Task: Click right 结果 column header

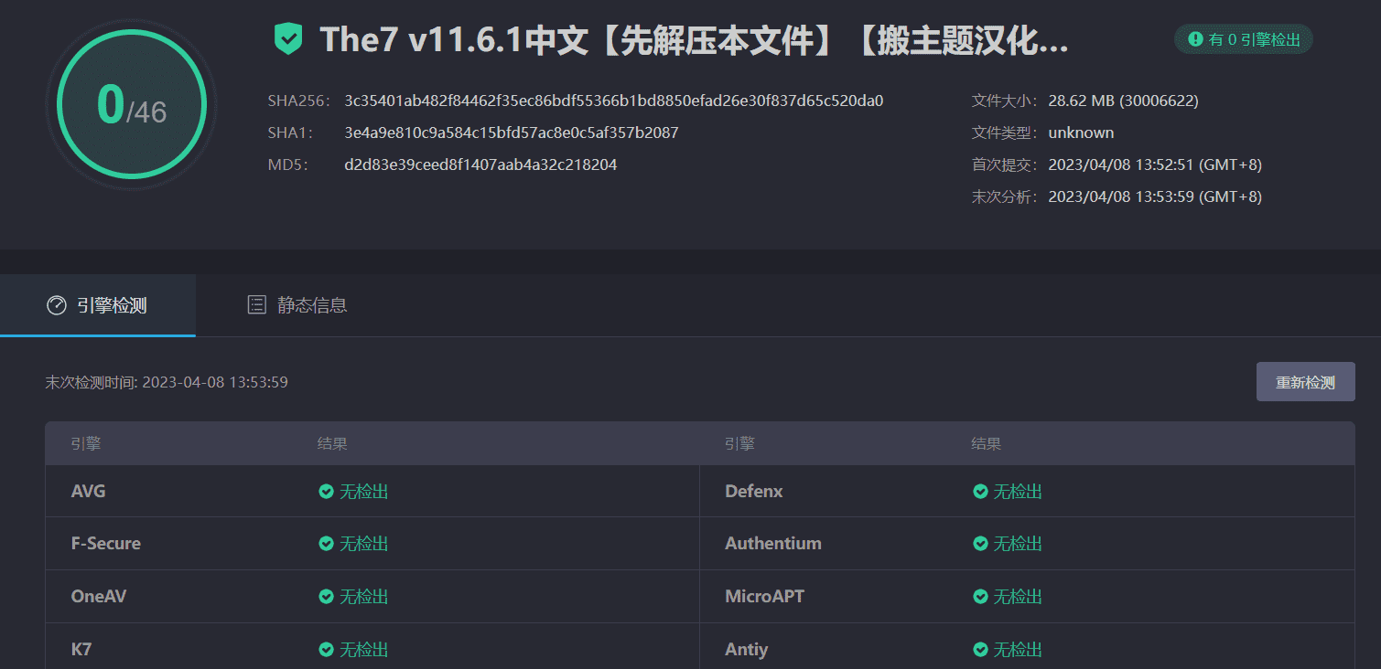Action: coord(987,444)
